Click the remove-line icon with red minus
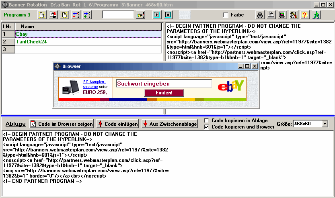 [76, 15]
